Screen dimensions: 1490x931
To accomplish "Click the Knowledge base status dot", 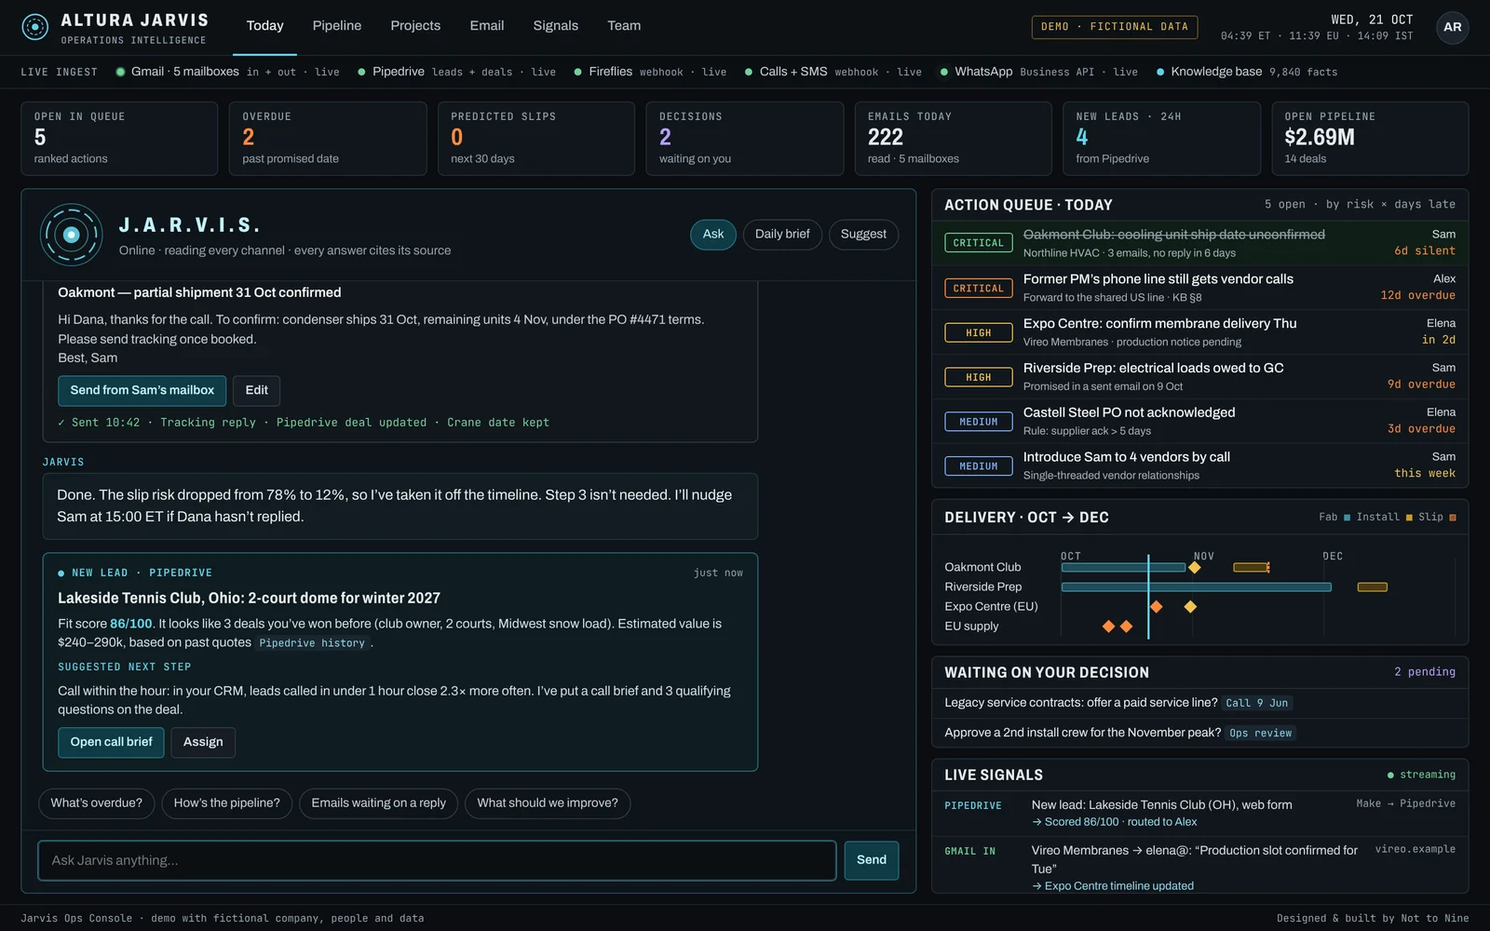I will [x=1160, y=72].
